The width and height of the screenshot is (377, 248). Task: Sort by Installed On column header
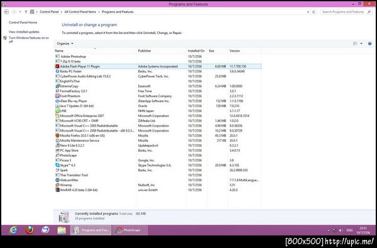(x=197, y=51)
